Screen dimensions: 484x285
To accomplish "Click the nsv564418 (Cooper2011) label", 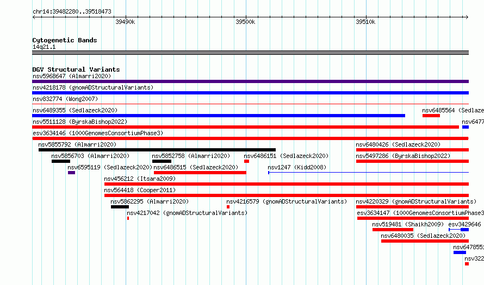I will tap(140, 190).
